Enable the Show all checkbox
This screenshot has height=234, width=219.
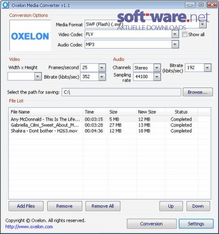click(x=185, y=34)
